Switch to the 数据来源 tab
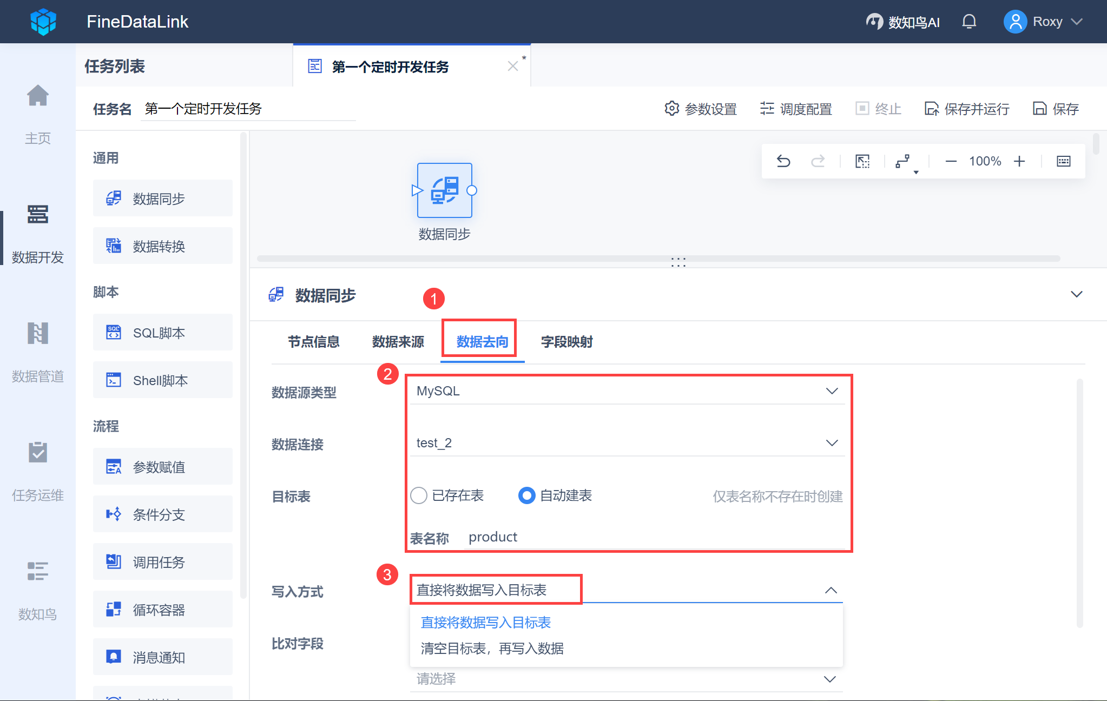Viewport: 1107px width, 701px height. (x=398, y=342)
